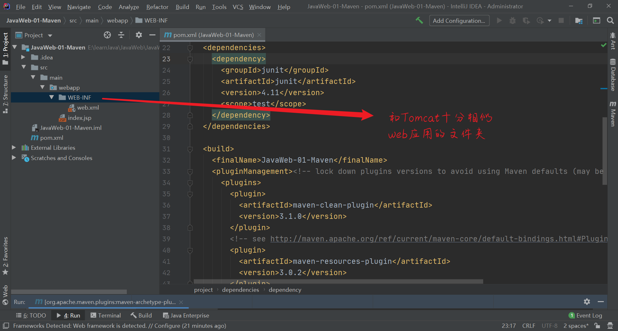Click the editor horizontal scrollbar

tap(338, 282)
